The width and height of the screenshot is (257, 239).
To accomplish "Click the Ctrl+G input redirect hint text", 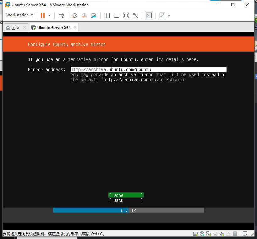I will click(x=54, y=234).
